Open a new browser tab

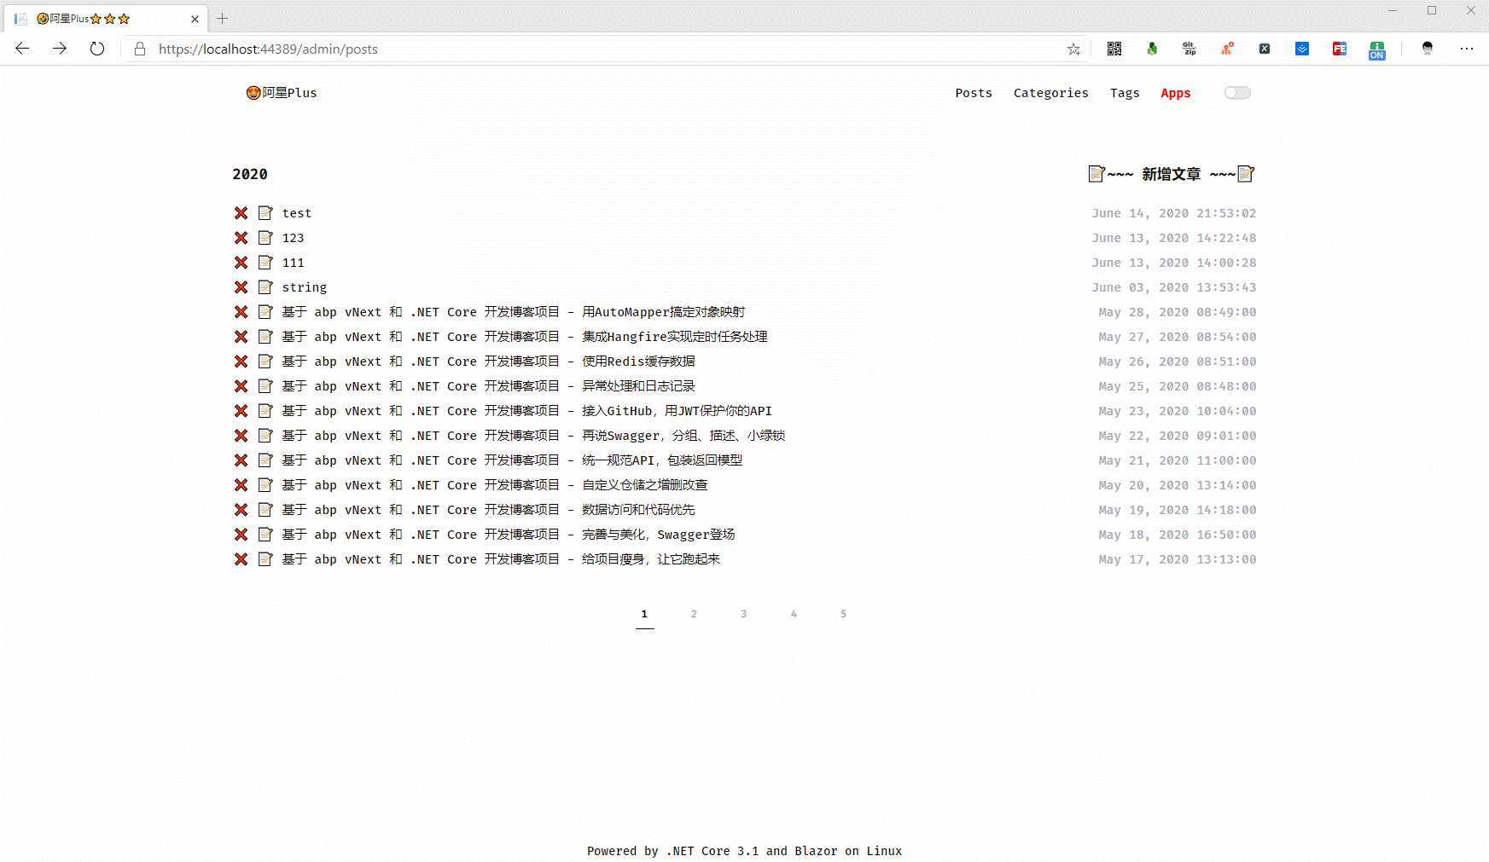click(x=223, y=18)
